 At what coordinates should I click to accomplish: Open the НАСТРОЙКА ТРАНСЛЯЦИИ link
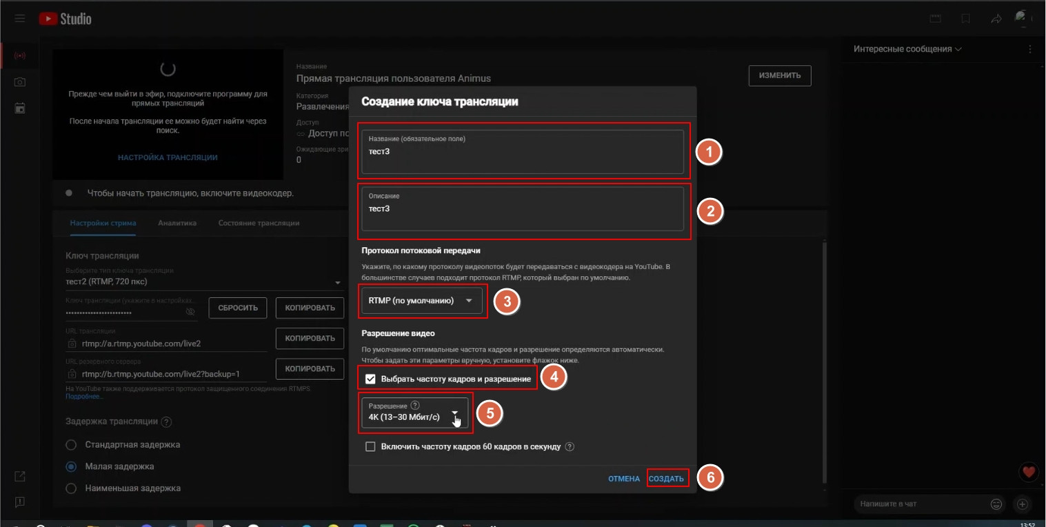(x=168, y=157)
